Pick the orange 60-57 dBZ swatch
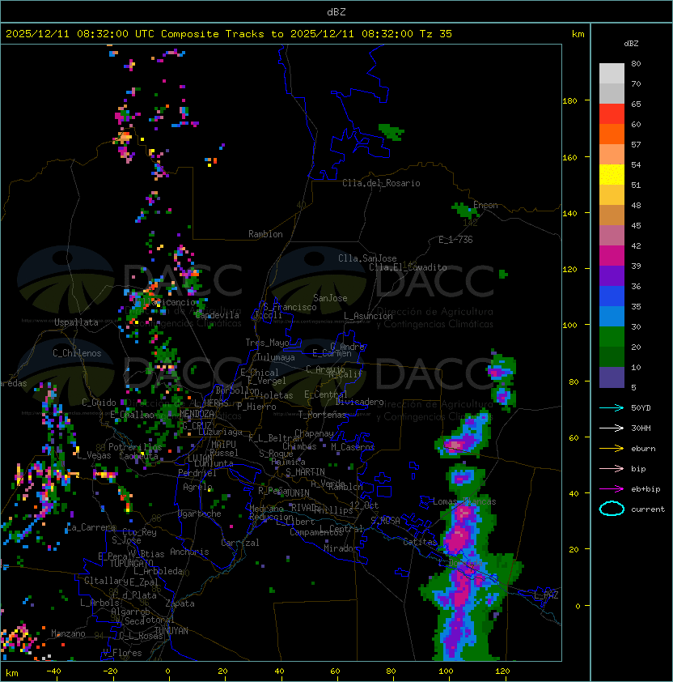The image size is (673, 682). 612,134
